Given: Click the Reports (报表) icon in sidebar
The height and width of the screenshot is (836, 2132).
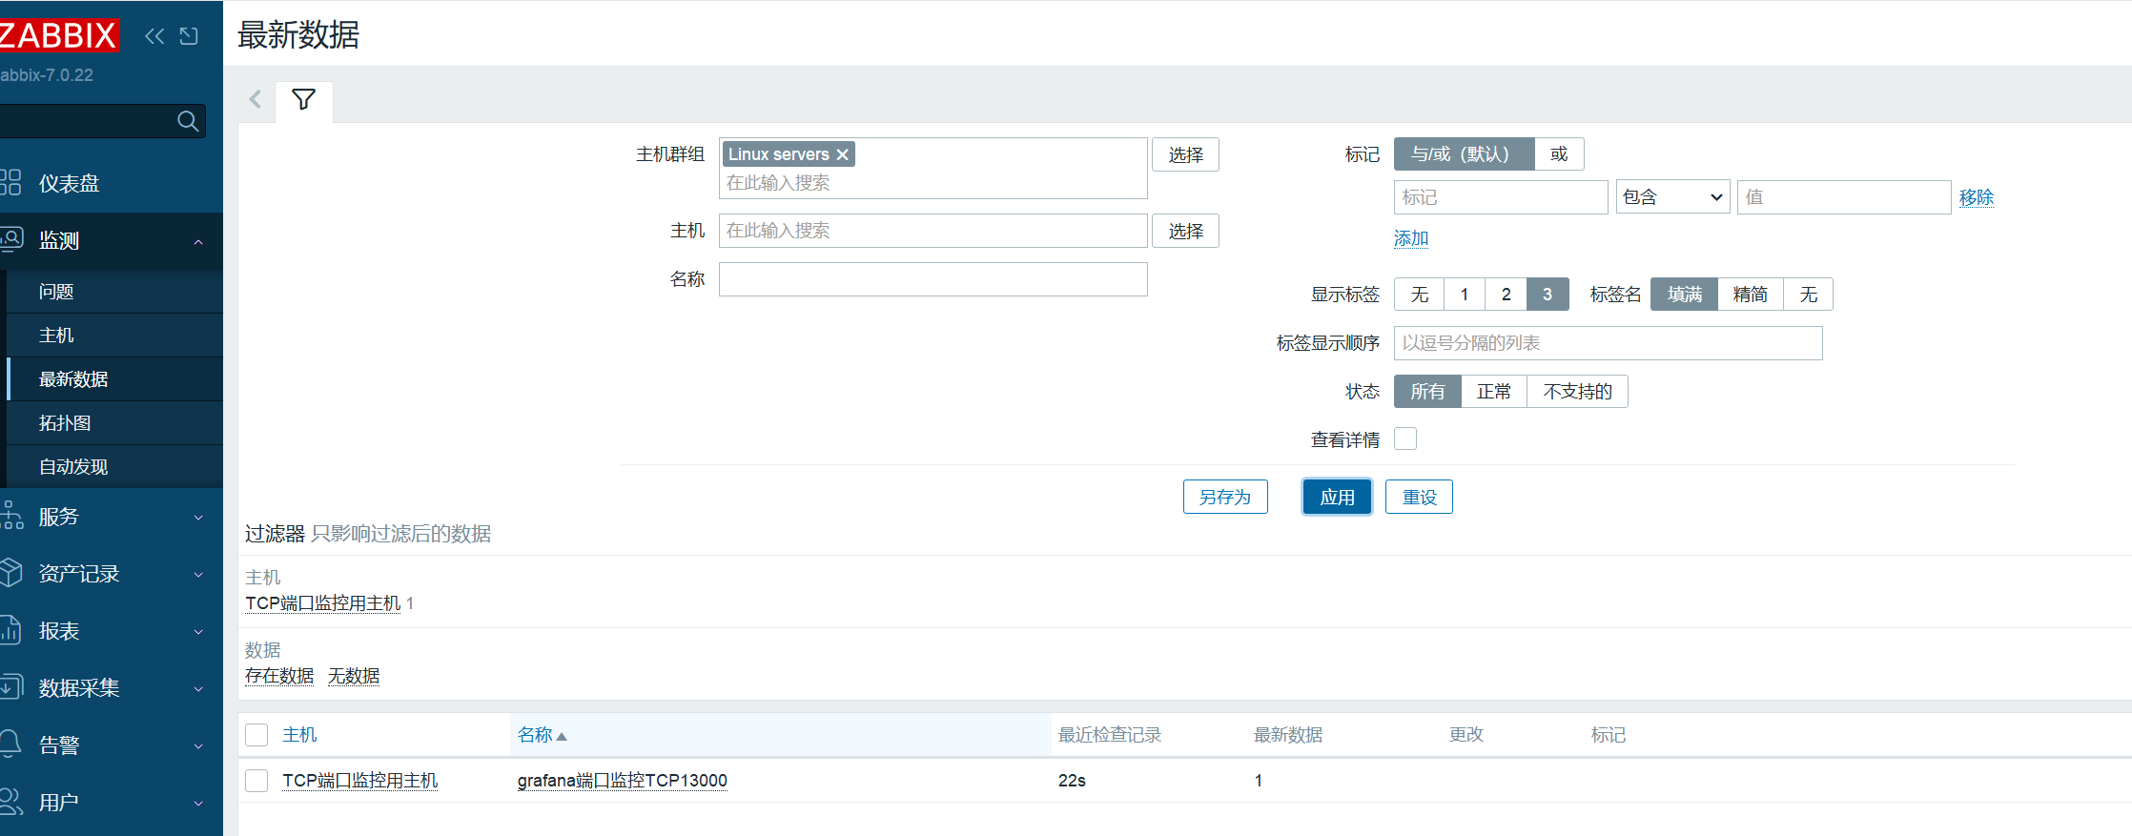Looking at the screenshot, I should [x=11, y=630].
